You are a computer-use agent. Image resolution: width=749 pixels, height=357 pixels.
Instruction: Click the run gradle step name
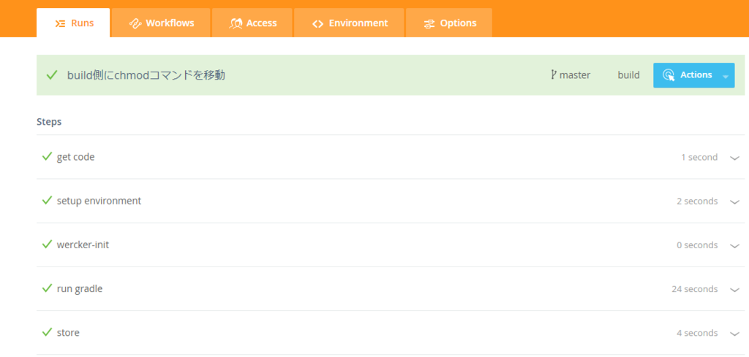click(x=80, y=288)
